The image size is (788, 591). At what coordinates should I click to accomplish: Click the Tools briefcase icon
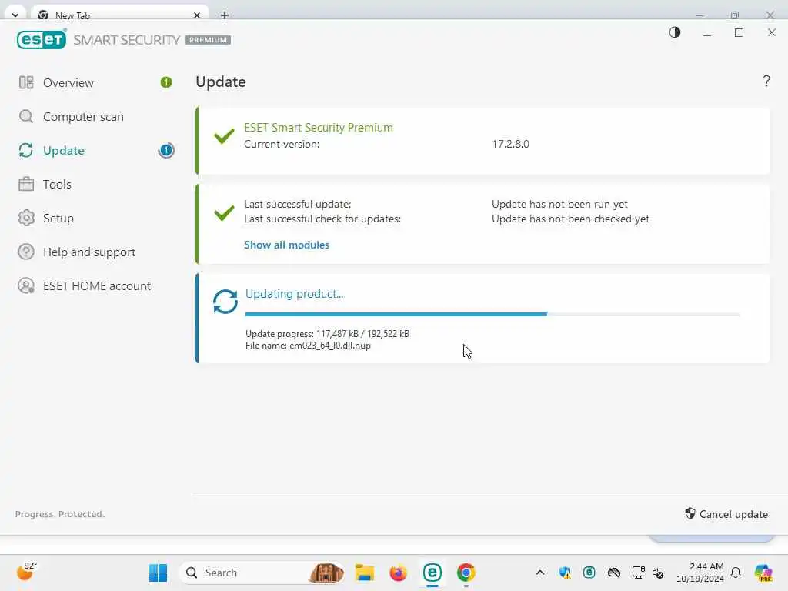[26, 185]
